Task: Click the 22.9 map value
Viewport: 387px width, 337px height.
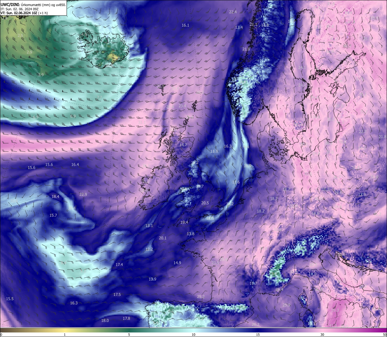Action: pyautogui.click(x=83, y=194)
